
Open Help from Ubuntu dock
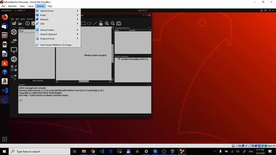5,72
